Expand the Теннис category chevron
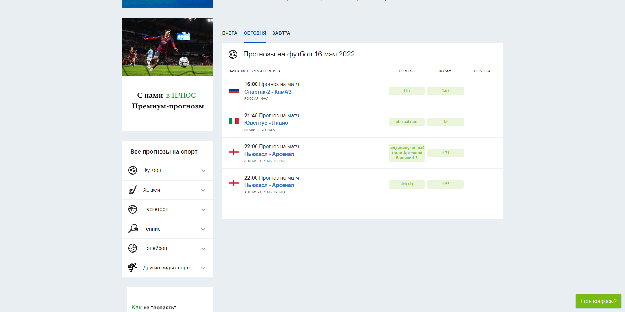The height and width of the screenshot is (312, 625). click(203, 229)
